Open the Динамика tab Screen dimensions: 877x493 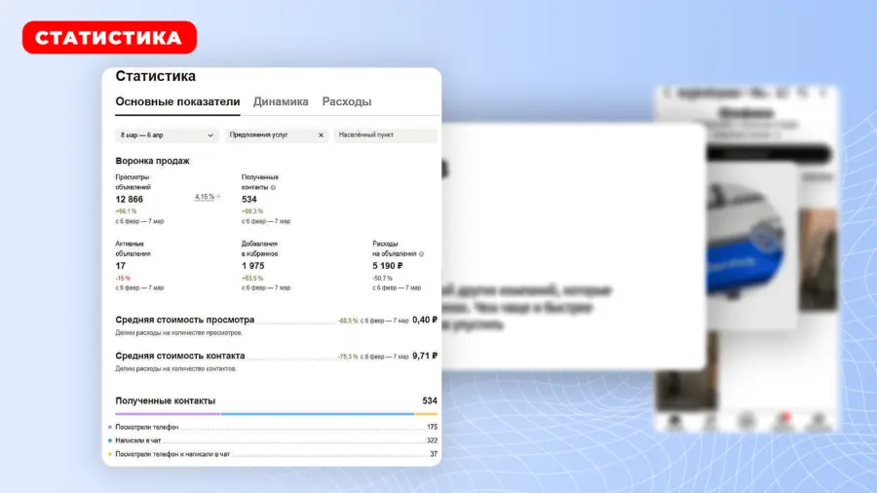[x=281, y=101]
